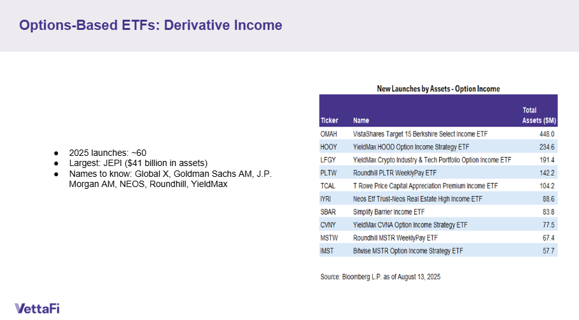Click the IYRI ticker cell
The width and height of the screenshot is (579, 320).
click(326, 199)
